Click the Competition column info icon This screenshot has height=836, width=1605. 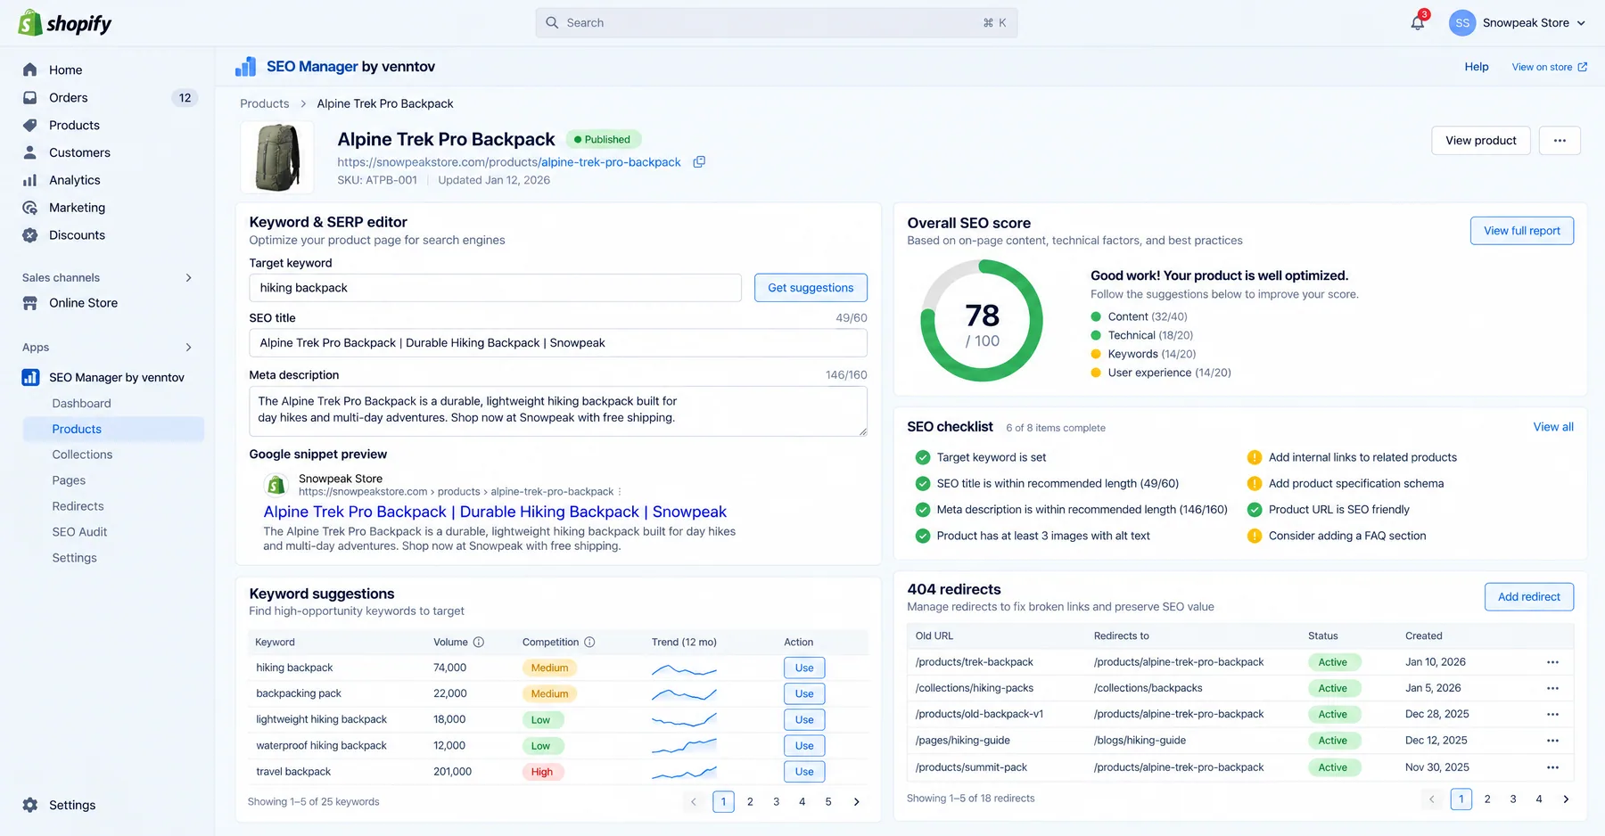point(589,642)
